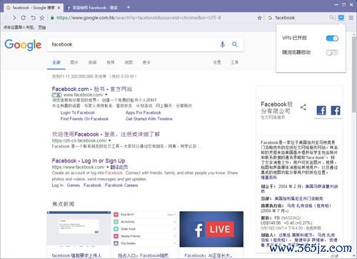
Task: Click the browser address bar URL
Action: point(139,18)
